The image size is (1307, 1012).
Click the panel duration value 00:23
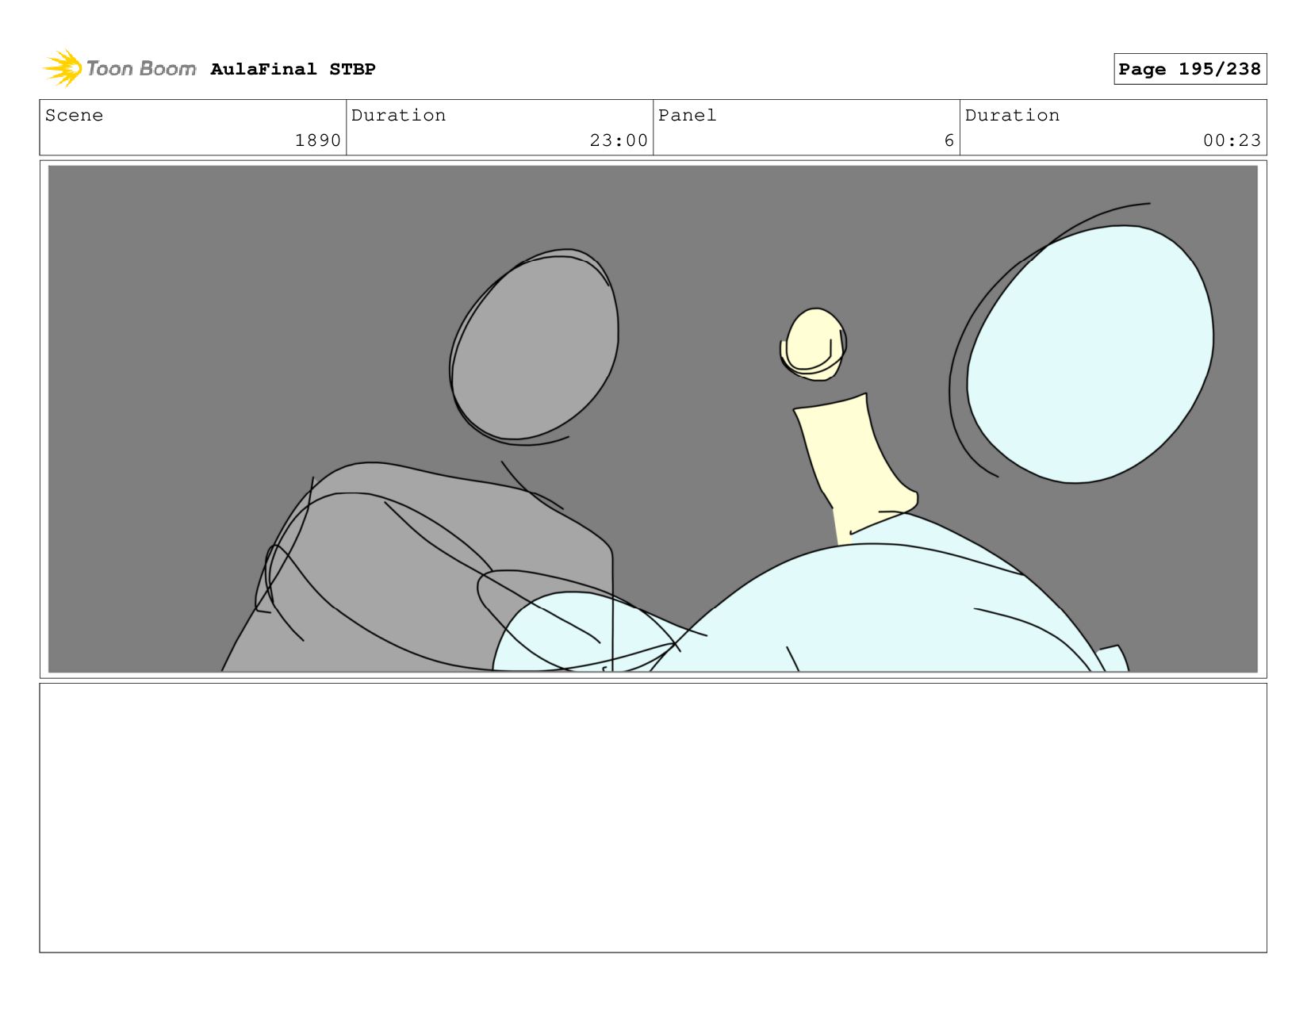point(1232,140)
